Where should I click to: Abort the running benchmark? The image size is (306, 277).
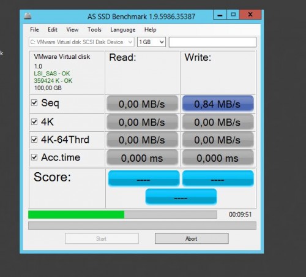click(x=192, y=238)
